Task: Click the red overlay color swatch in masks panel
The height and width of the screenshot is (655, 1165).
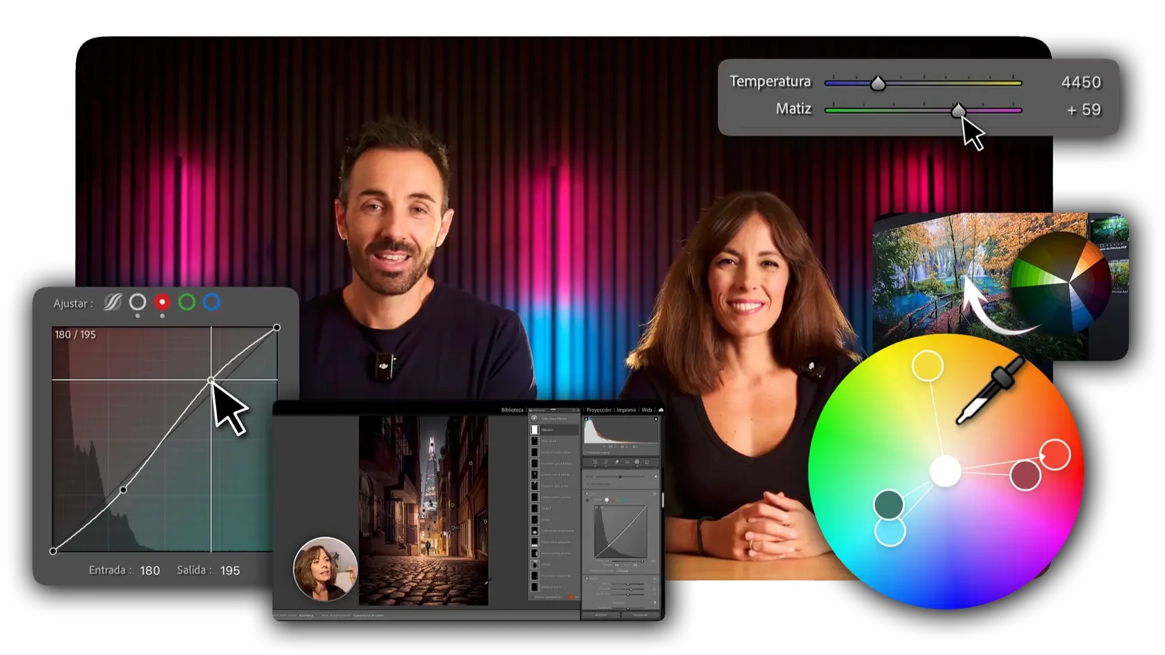Action: [x=571, y=597]
